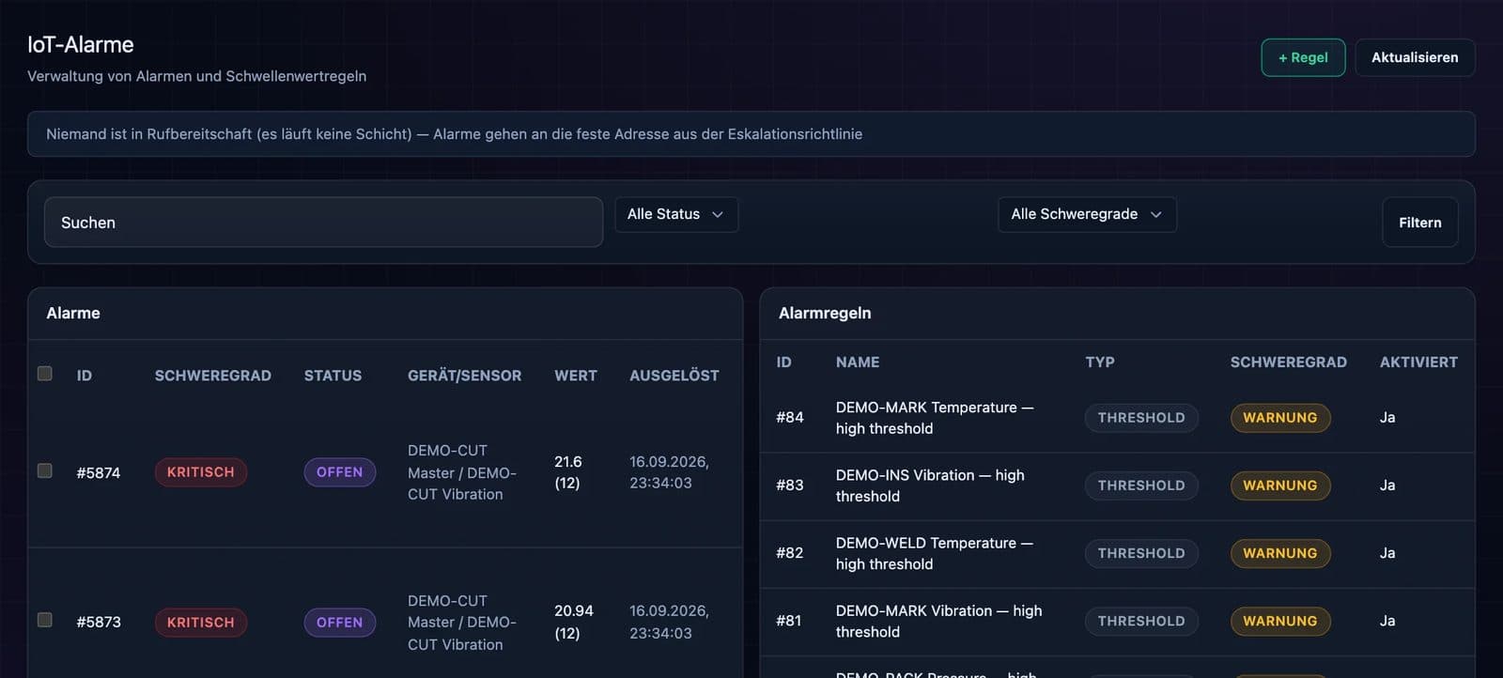Click the WARNUNG badge of rule #83
Screen dimensions: 1503x678
coord(1280,485)
